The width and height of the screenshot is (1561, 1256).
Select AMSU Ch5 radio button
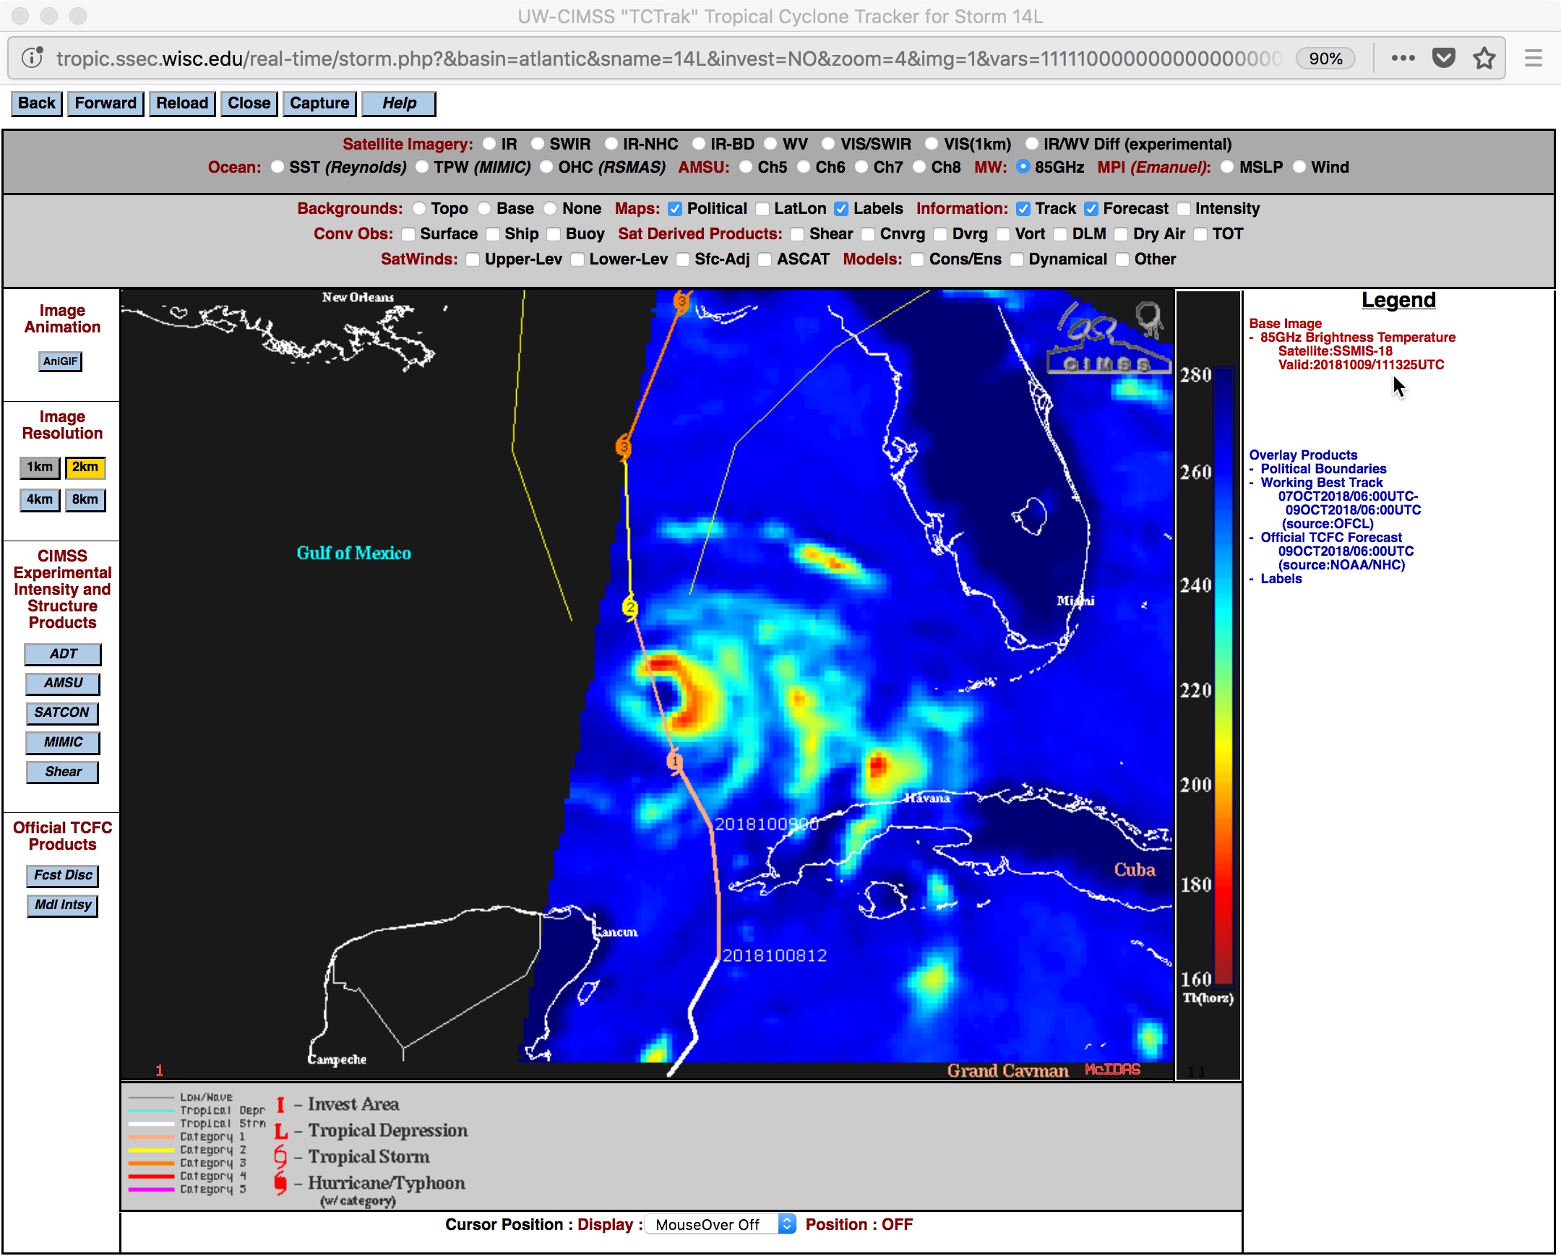click(x=746, y=167)
